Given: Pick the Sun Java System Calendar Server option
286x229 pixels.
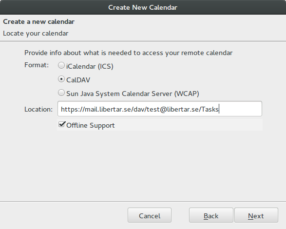Looking at the screenshot, I should 61,93.
